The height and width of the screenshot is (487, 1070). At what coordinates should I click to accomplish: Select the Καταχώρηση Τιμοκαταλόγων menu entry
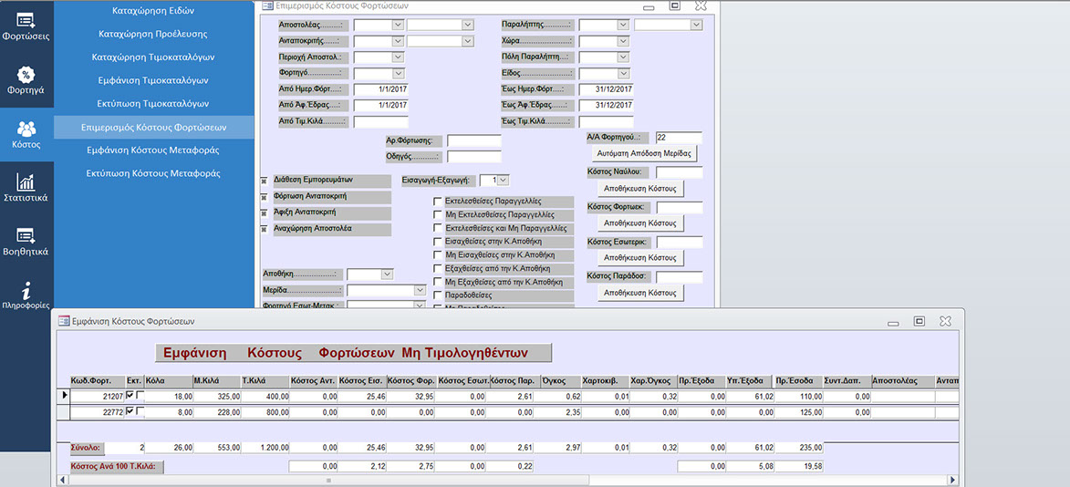point(153,57)
